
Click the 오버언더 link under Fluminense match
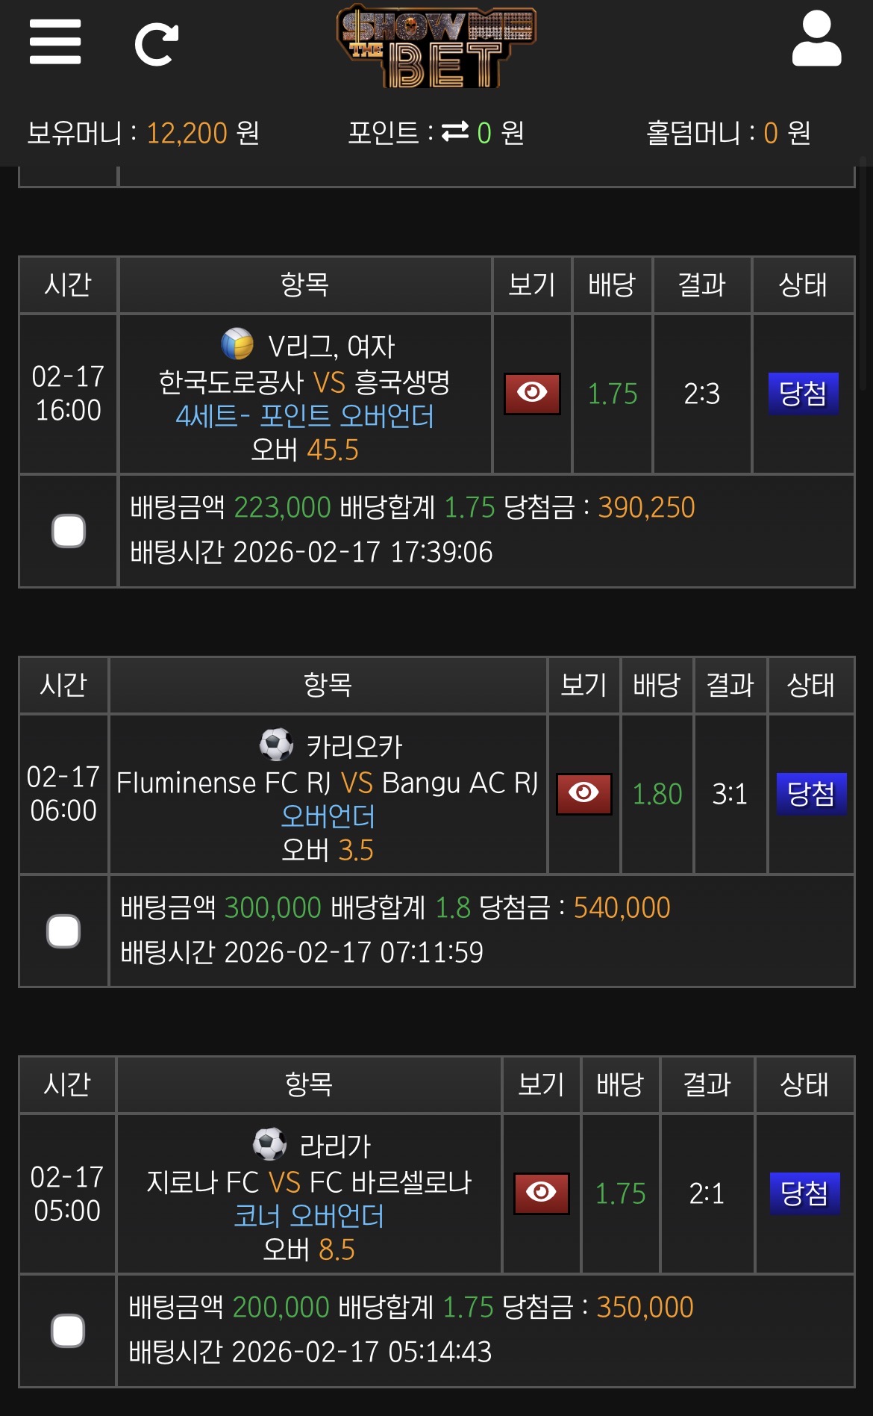coord(328,816)
